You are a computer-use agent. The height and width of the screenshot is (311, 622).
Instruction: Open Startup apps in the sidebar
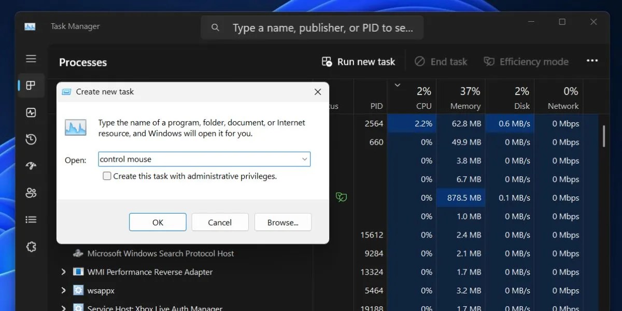click(31, 165)
